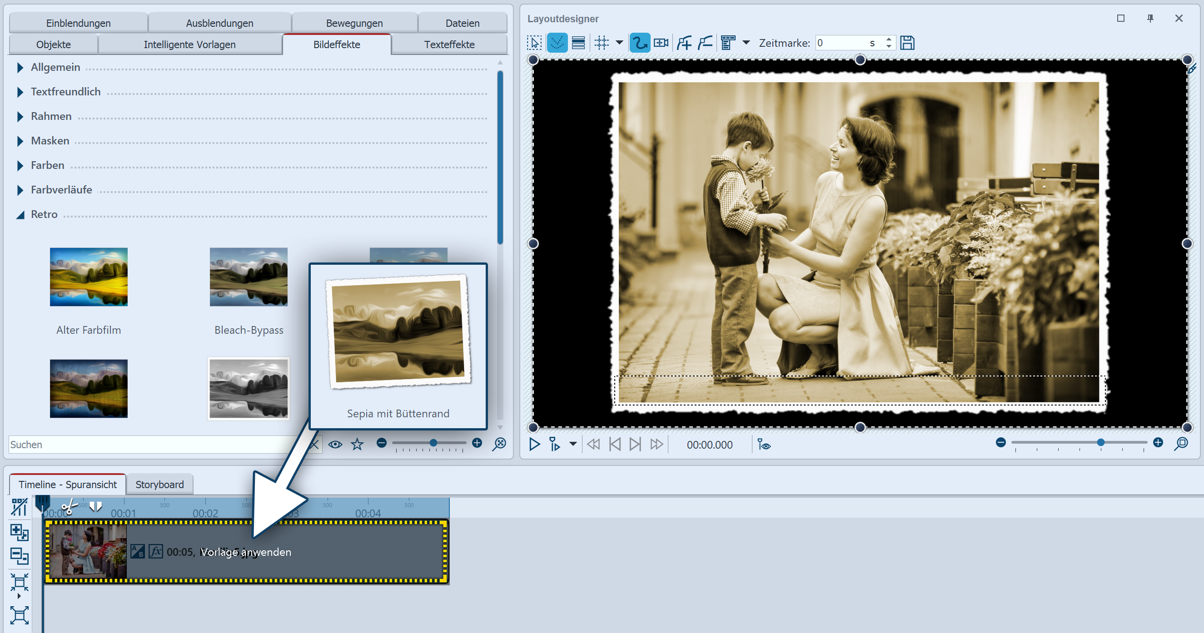
Task: Toggle the dotted-curve snap tool button
Action: [557, 43]
